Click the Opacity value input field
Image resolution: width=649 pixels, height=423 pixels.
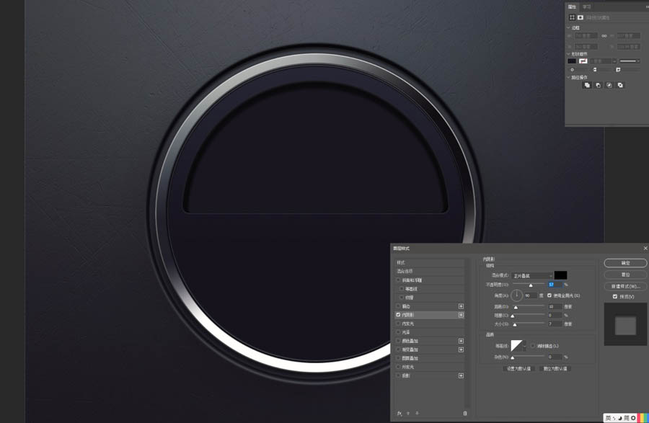[555, 285]
